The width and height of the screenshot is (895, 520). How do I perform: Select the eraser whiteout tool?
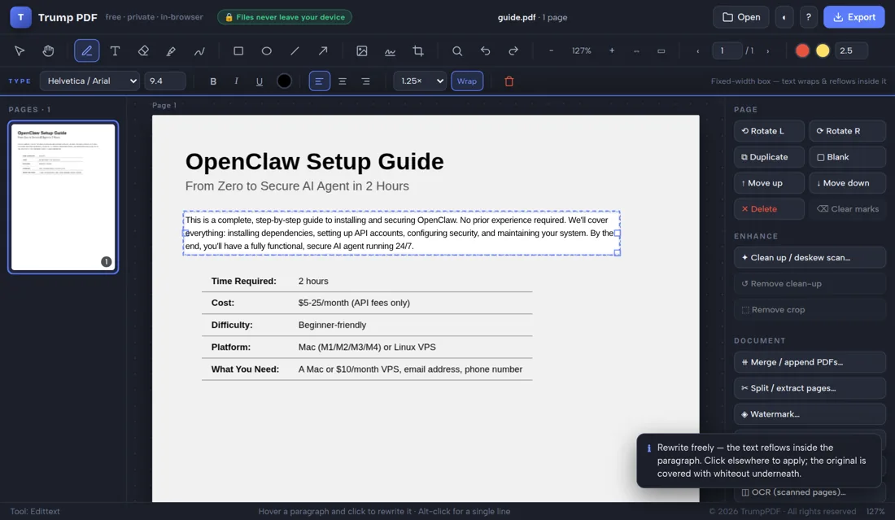143,50
